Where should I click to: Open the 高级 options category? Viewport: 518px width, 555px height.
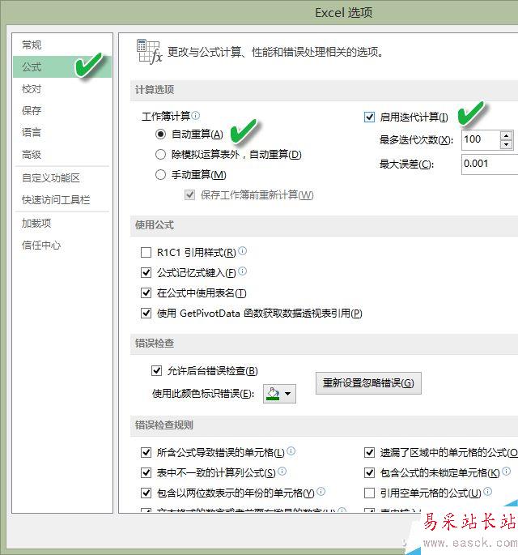click(62, 154)
